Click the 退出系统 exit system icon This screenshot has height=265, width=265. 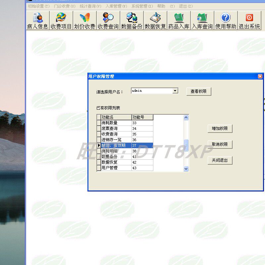[x=249, y=21]
